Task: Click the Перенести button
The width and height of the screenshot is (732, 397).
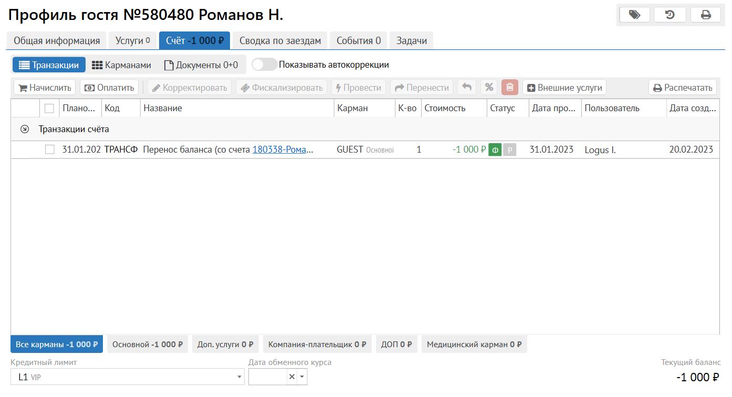Action: tap(422, 88)
